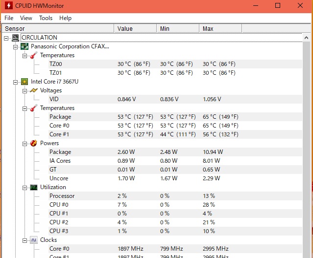313x258 pixels.
Task: Close the HWMonitor window
Action: point(300,5)
